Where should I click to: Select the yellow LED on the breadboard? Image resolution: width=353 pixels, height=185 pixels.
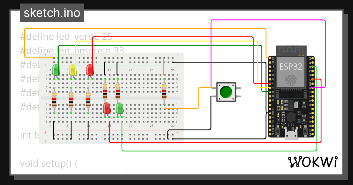pyautogui.click(x=73, y=70)
